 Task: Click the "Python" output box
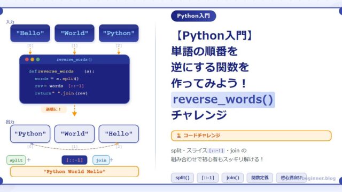coord(30,134)
